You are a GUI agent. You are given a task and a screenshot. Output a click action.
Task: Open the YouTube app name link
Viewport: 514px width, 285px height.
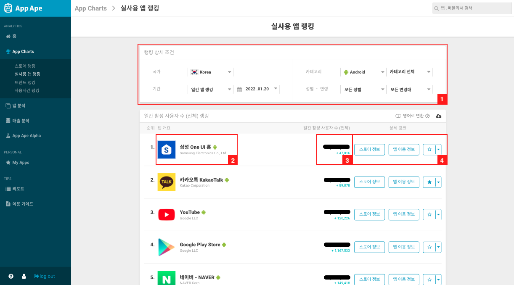click(190, 212)
